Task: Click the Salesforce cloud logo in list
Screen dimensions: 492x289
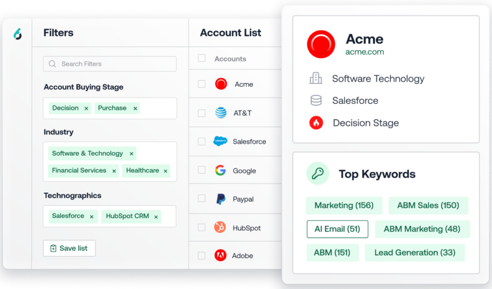Action: point(220,141)
